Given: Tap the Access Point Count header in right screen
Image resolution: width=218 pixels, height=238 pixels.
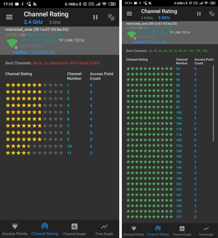Looking at the screenshot, I should (204, 61).
